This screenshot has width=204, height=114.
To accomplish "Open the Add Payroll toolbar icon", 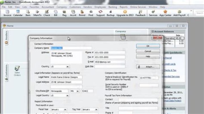I will point(179,13).
